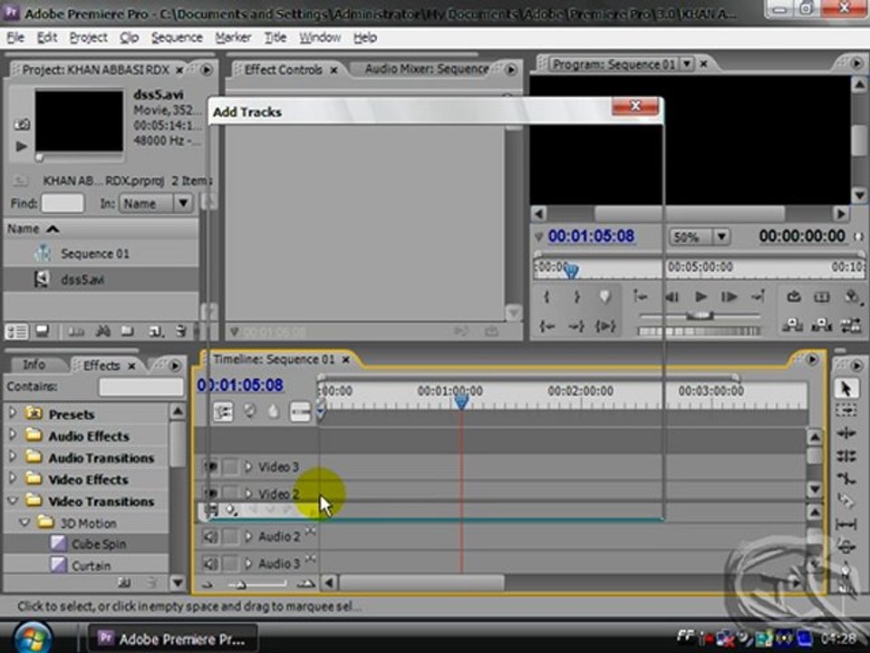This screenshot has height=653, width=870.
Task: Click the Loop button in Program monitor
Action: click(x=794, y=297)
